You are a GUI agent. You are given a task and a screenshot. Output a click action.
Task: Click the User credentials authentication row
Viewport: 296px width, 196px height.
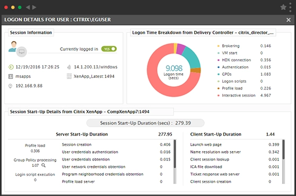pyautogui.click(x=116, y=152)
